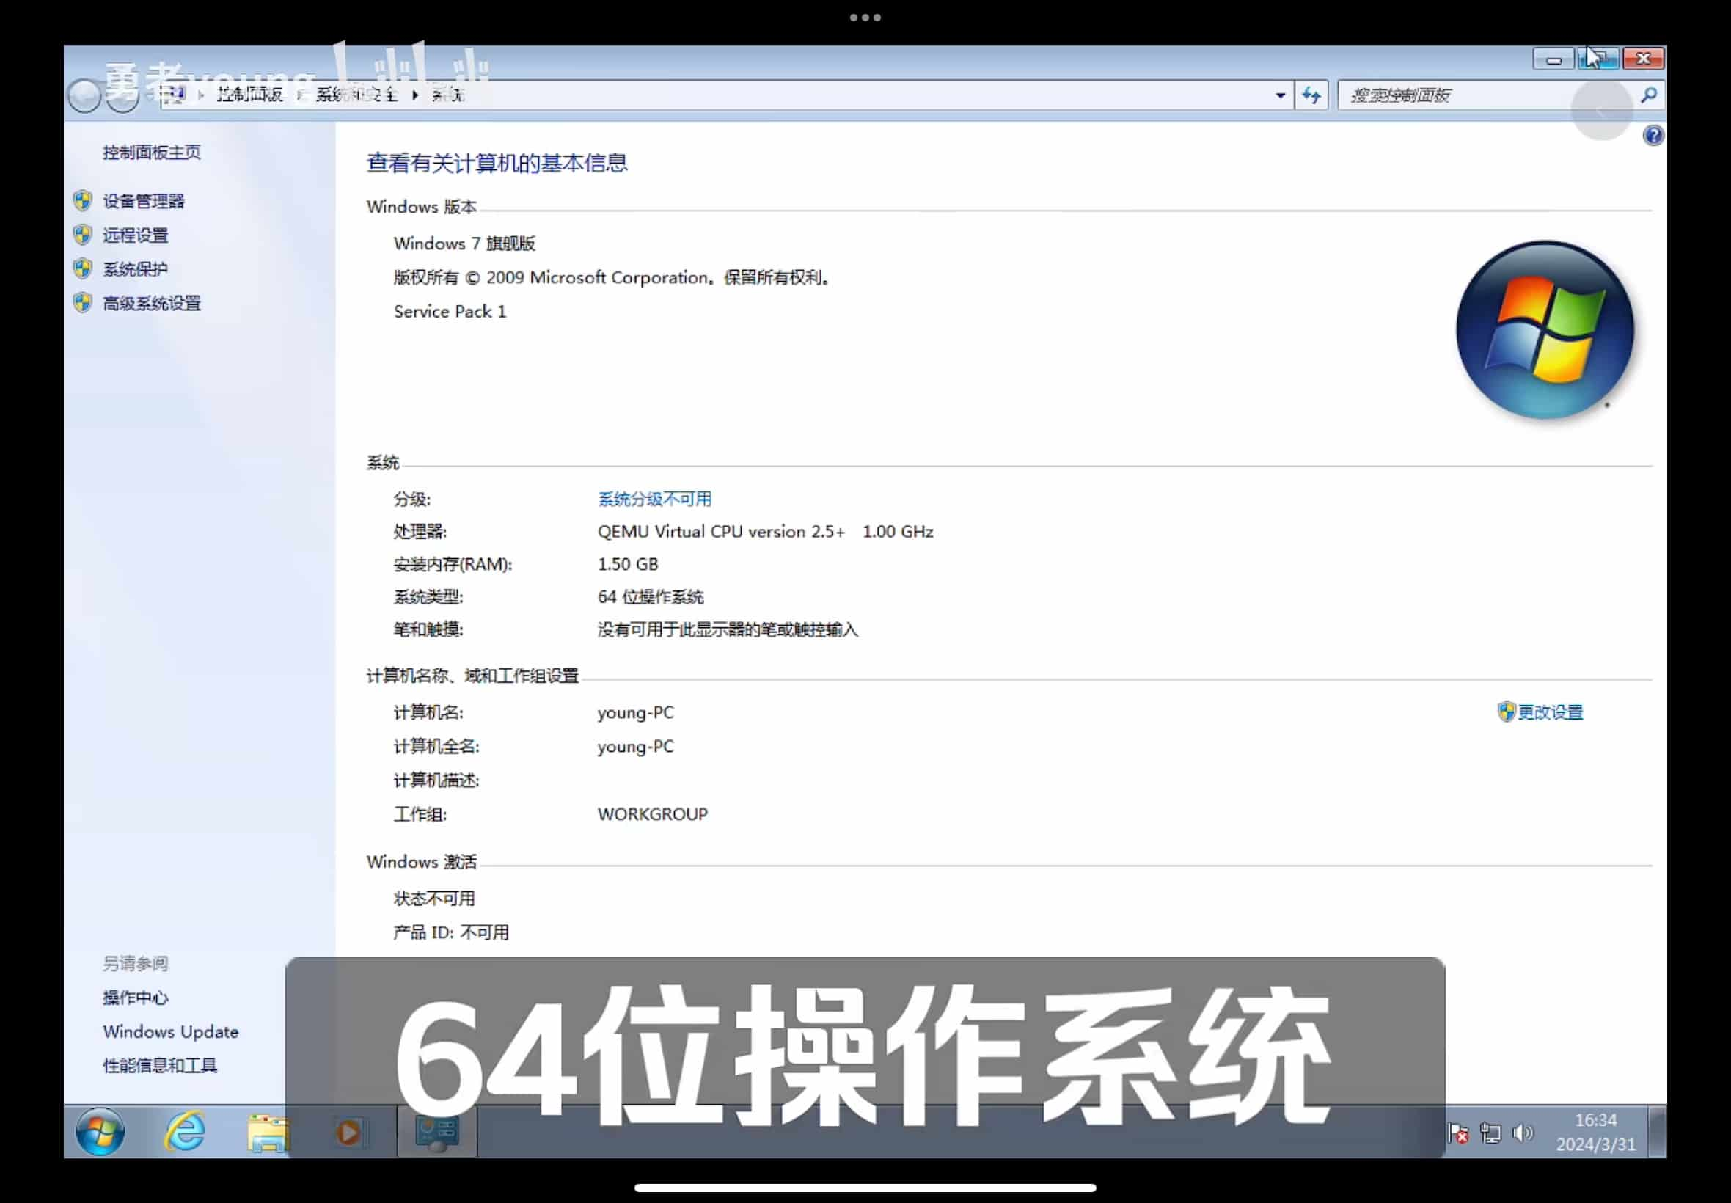This screenshot has height=1203, width=1731.
Task: Click the processor text QEMU Virtual CPU
Action: (766, 532)
